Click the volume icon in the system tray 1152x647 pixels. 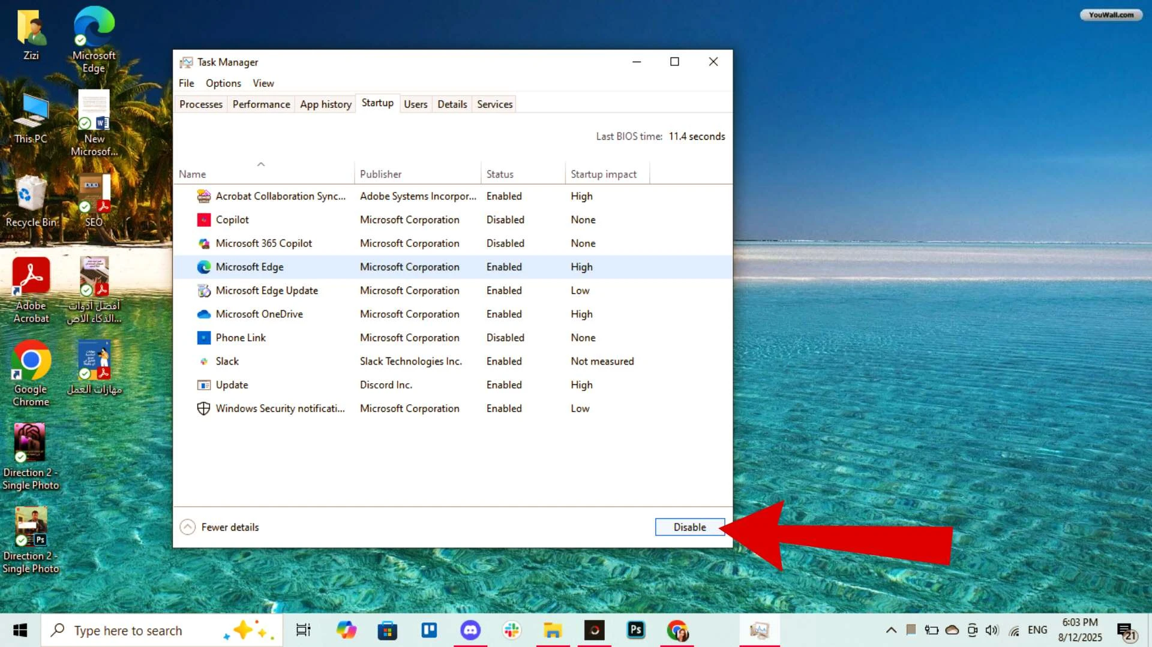(992, 630)
